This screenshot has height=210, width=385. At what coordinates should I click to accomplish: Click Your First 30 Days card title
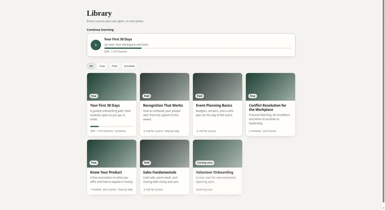(105, 105)
